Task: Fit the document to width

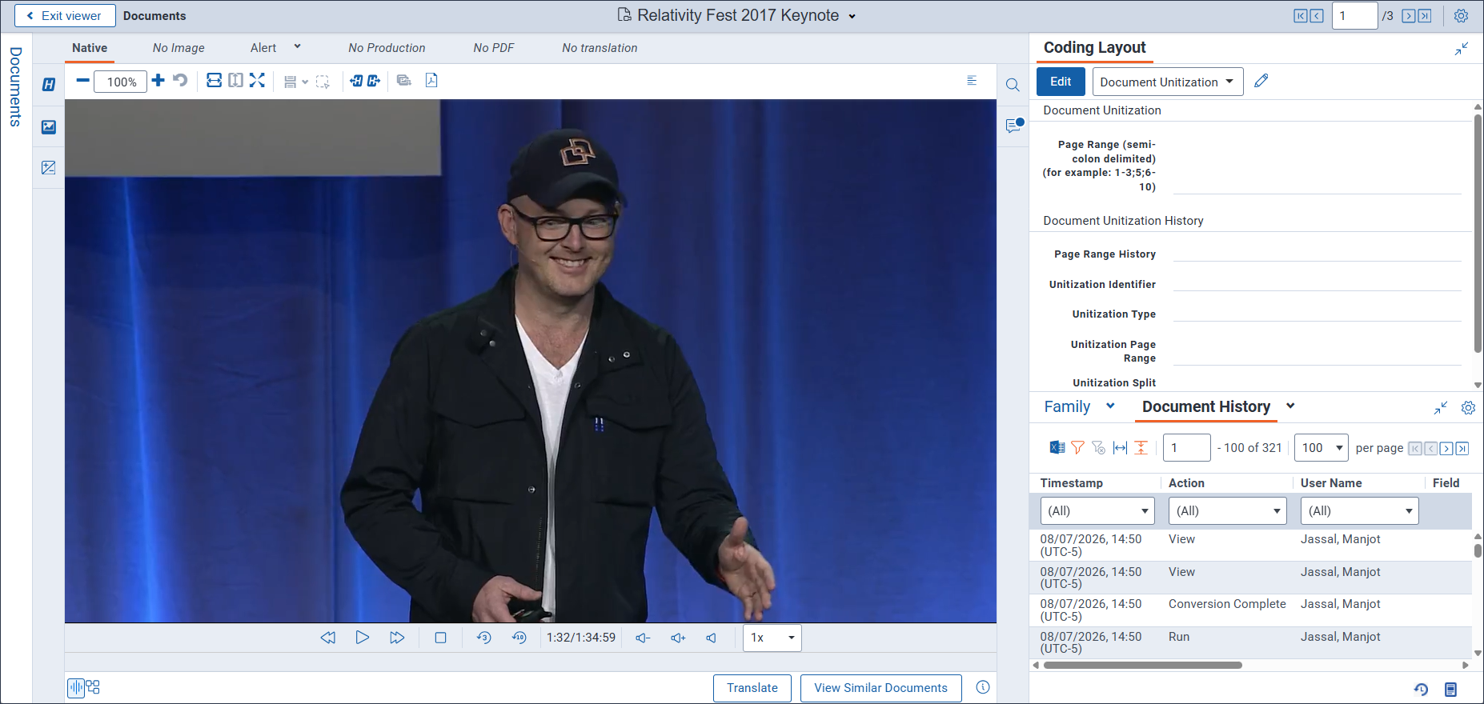Action: pyautogui.click(x=214, y=80)
